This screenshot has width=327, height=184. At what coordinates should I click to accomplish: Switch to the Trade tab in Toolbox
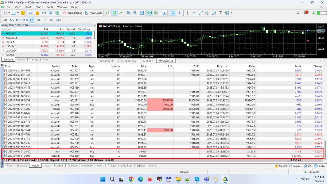(x=9, y=166)
